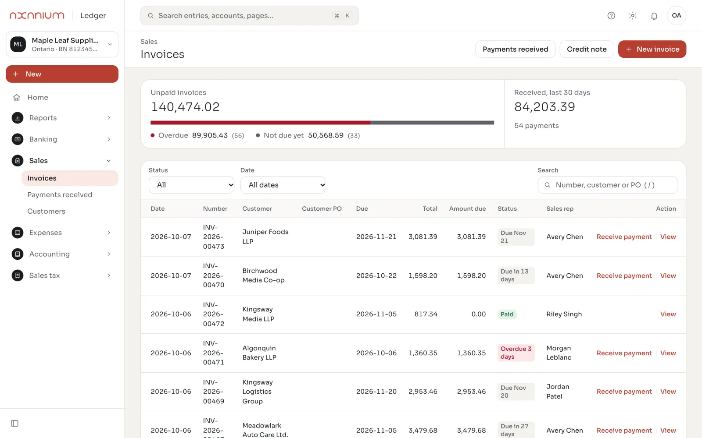
Task: View the Birchwood Media Co-op invoice
Action: (x=668, y=276)
